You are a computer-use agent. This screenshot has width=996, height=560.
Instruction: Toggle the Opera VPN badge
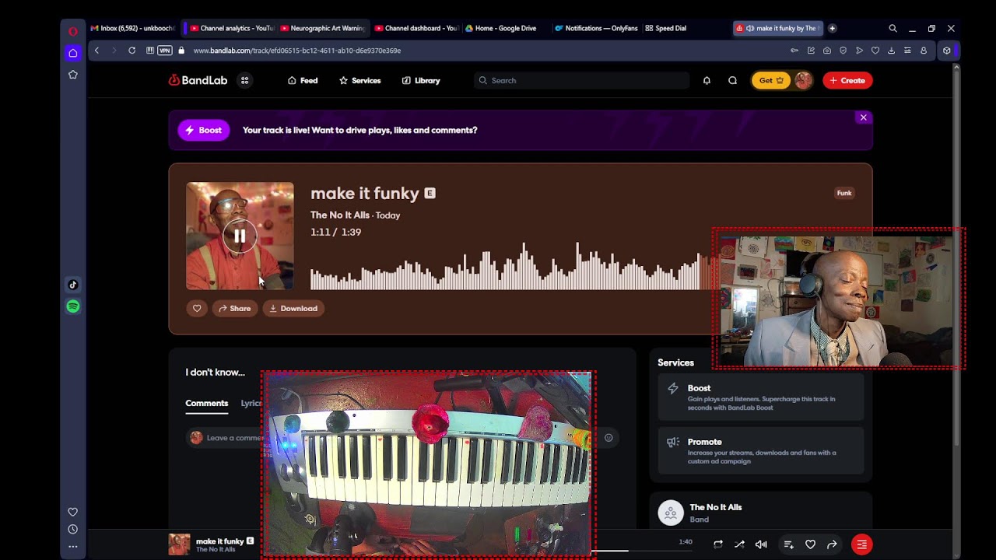pos(164,51)
